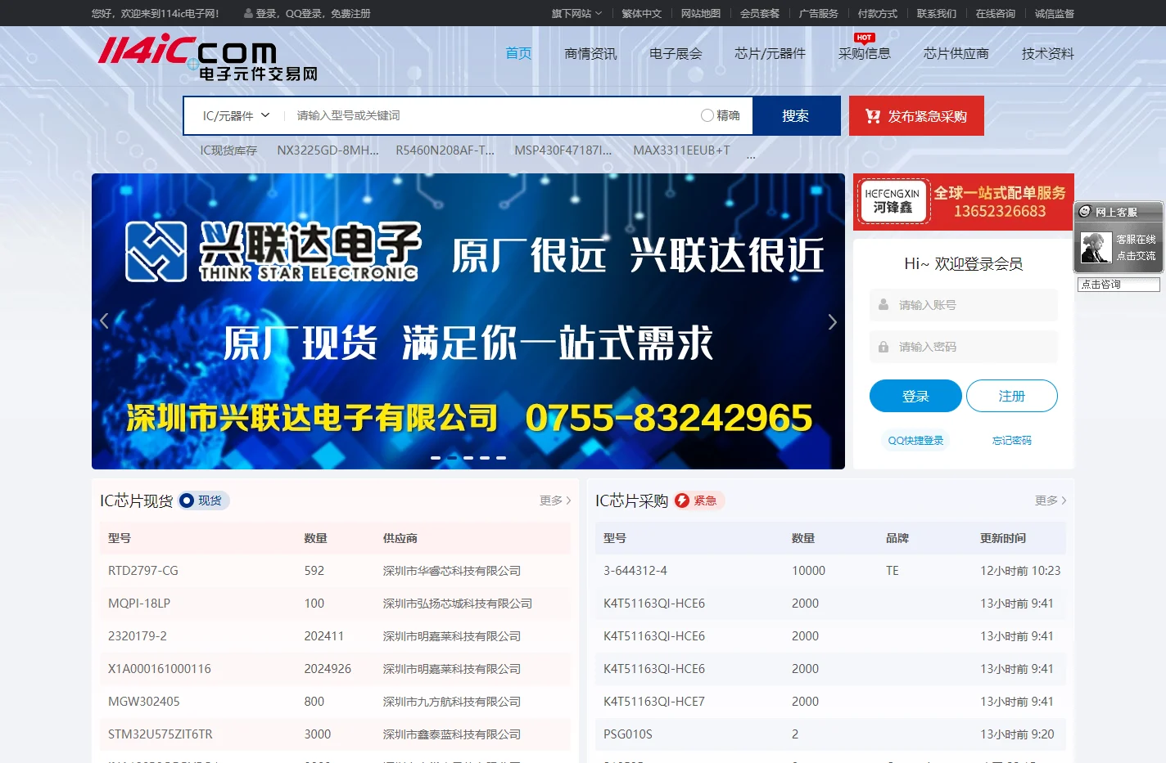This screenshot has height=763, width=1166.
Task: Expand 更多 in IC芯片采购 panel
Action: click(1051, 500)
